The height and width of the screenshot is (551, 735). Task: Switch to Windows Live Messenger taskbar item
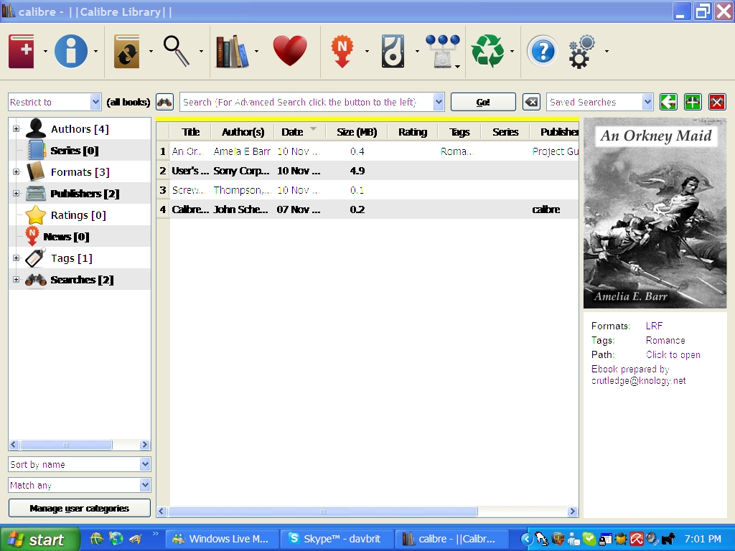[223, 540]
